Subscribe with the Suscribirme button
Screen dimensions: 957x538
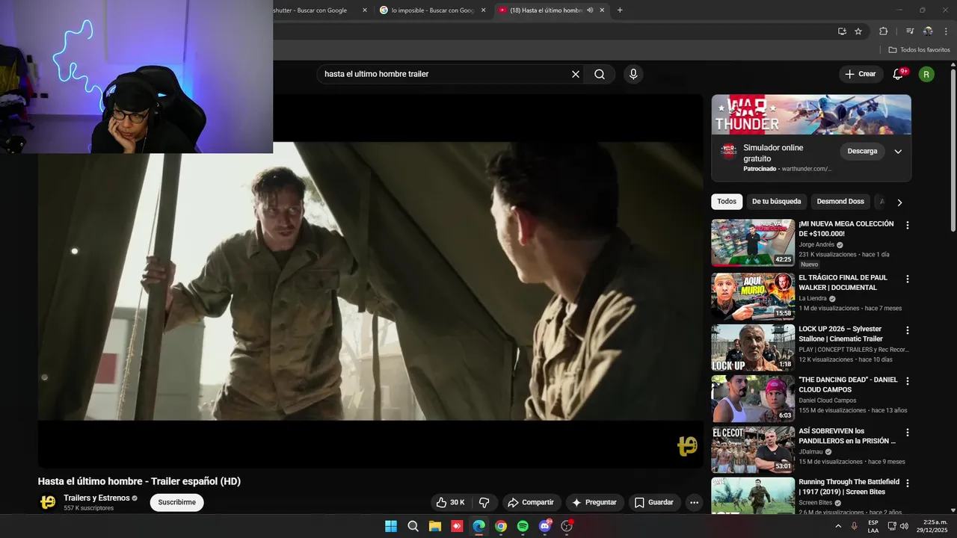coord(177,502)
